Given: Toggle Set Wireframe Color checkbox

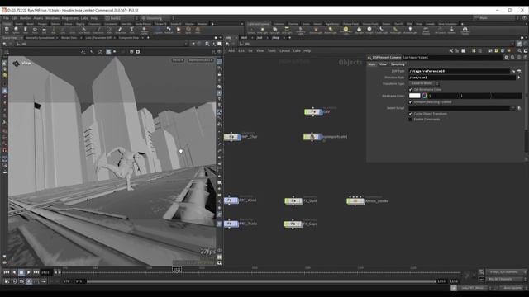Looking at the screenshot, I should pyautogui.click(x=411, y=90).
